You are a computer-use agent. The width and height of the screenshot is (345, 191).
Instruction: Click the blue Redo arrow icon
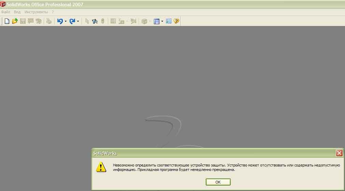click(72, 21)
